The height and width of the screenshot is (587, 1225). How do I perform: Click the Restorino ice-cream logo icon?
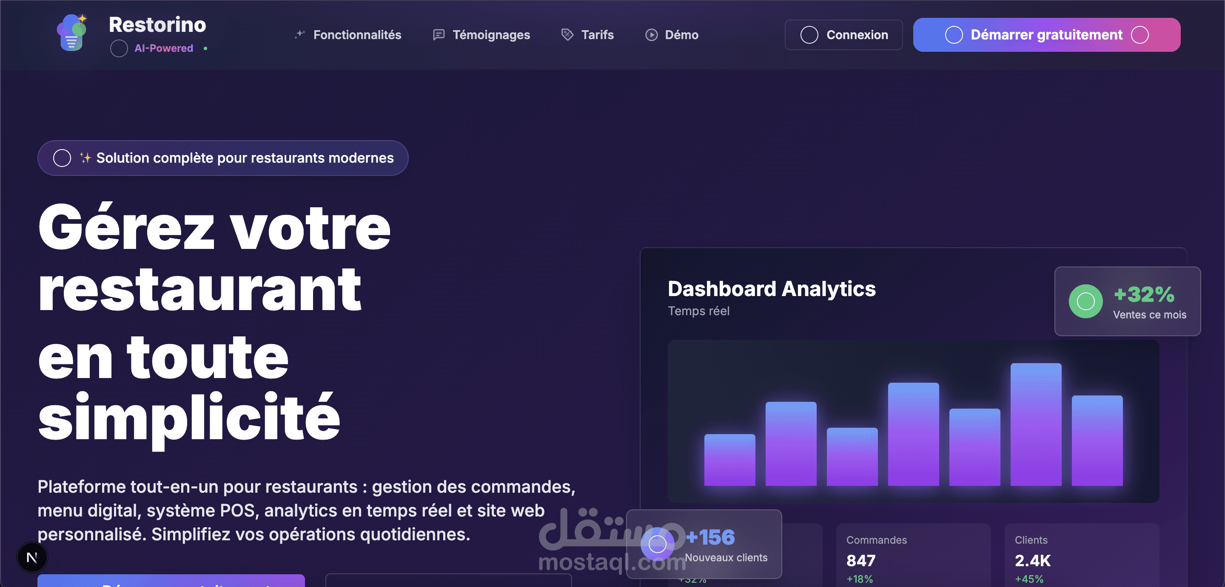click(x=72, y=32)
